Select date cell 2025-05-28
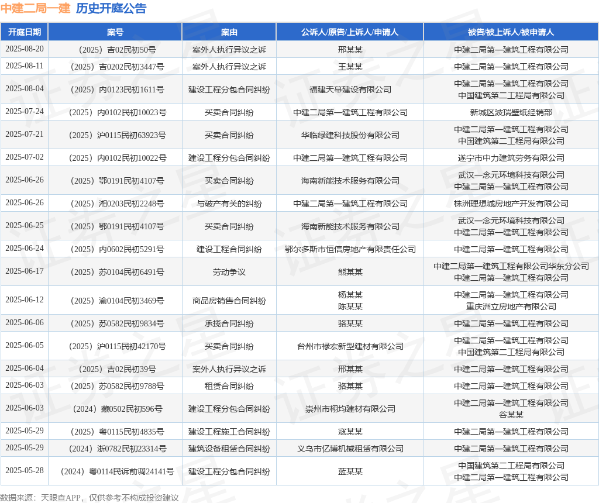 [x=25, y=470]
